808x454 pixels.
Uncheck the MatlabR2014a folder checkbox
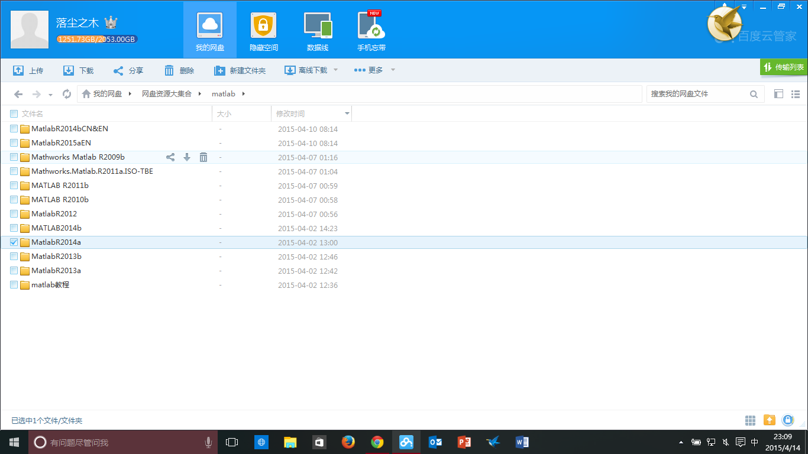coord(14,242)
